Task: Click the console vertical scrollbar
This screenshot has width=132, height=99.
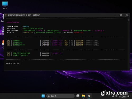Action: tap(129, 20)
